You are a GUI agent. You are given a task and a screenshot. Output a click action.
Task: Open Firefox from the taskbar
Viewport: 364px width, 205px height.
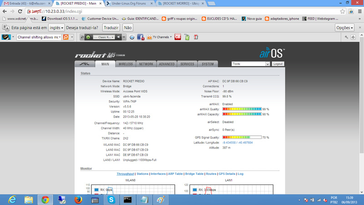[78, 200]
